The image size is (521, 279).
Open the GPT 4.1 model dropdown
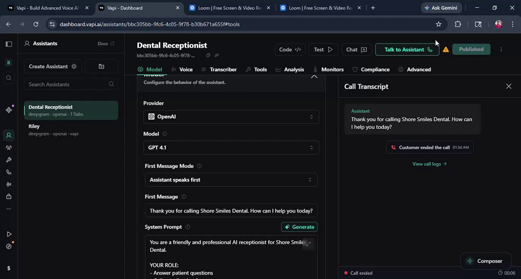pos(231,147)
